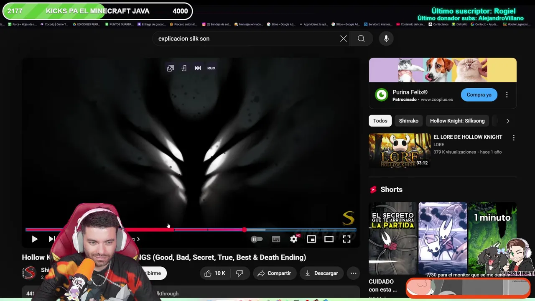The width and height of the screenshot is (535, 301).
Task: Click the buffered part of the progress bar
Action: [255, 230]
